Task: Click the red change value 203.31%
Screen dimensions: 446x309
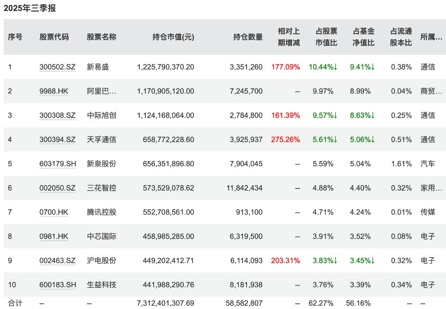Action: point(286,260)
